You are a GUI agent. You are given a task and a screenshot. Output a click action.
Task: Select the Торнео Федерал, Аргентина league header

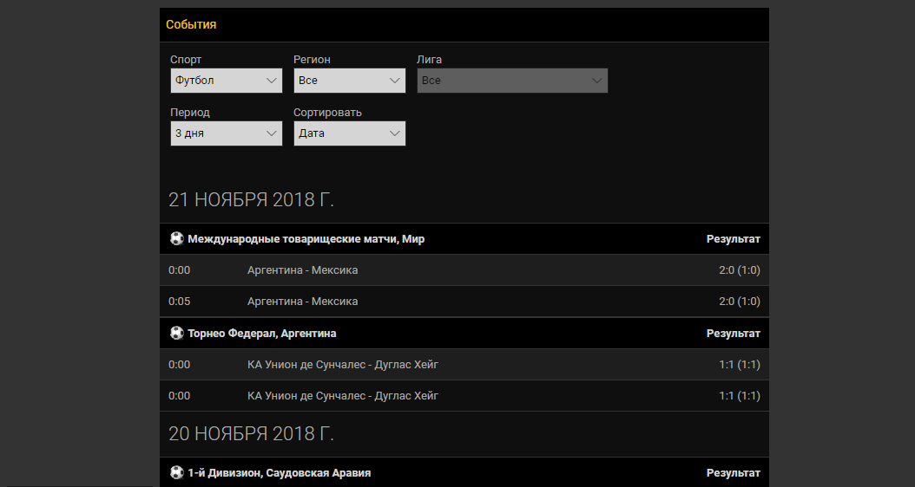[464, 334]
